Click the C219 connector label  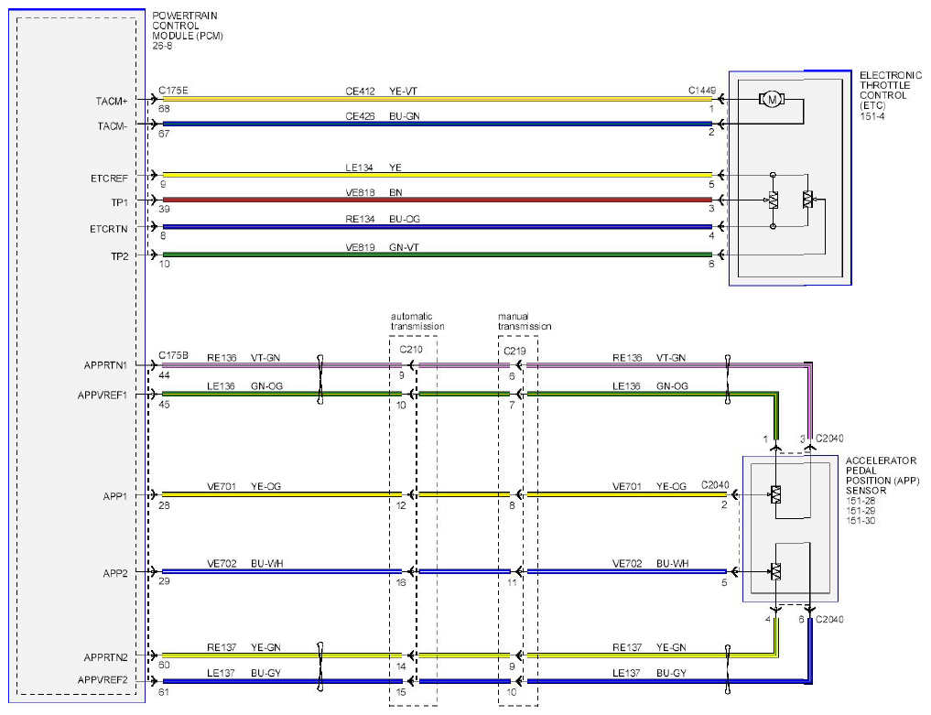coord(514,351)
